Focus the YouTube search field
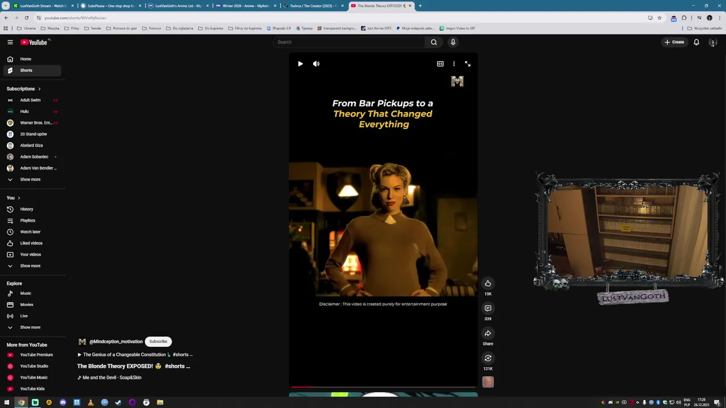This screenshot has height=408, width=726. click(349, 42)
